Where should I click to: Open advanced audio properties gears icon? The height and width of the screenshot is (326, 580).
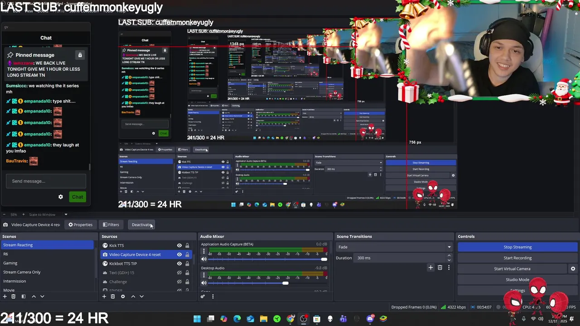tap(203, 297)
